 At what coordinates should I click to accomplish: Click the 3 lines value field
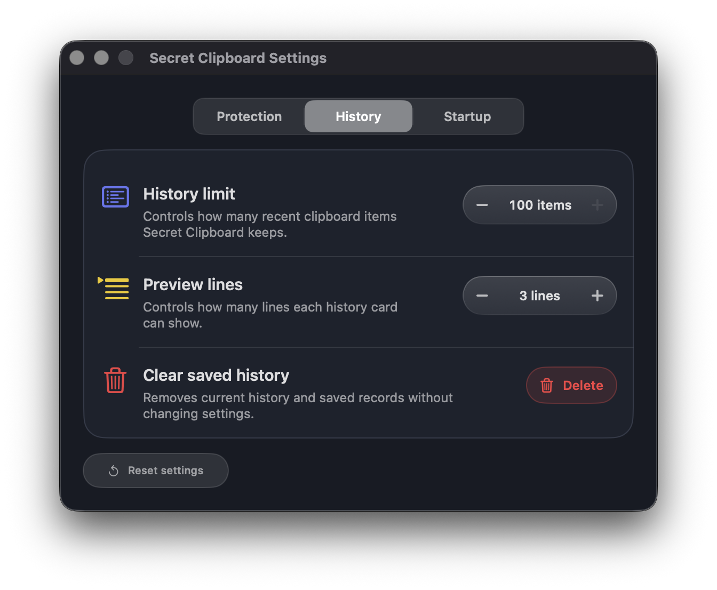(540, 296)
